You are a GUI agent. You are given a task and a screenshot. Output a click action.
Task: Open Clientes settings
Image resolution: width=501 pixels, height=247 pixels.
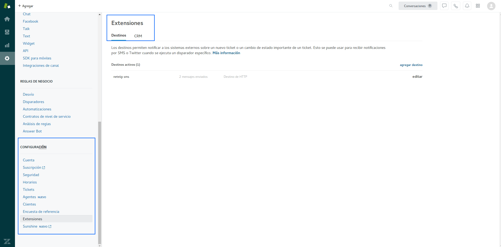pyautogui.click(x=29, y=204)
